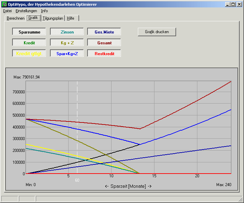Open the Einstellungen menu
Viewport: 244px width, 203px height.
click(26, 11)
